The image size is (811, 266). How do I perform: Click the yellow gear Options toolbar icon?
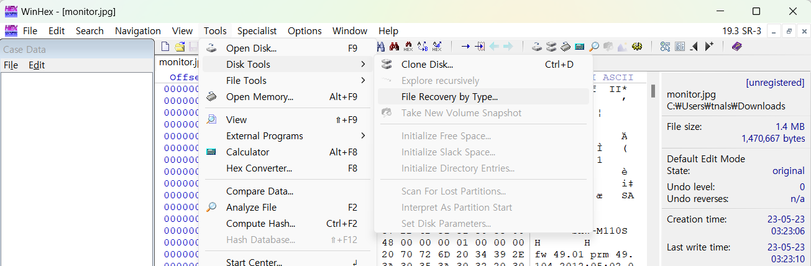[x=636, y=47]
